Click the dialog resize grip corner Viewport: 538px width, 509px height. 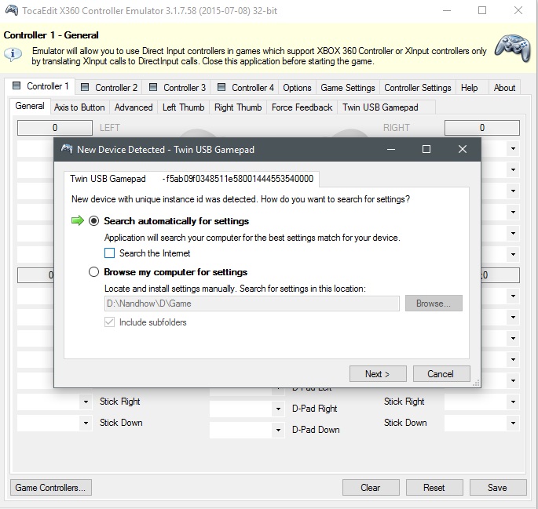coord(476,384)
